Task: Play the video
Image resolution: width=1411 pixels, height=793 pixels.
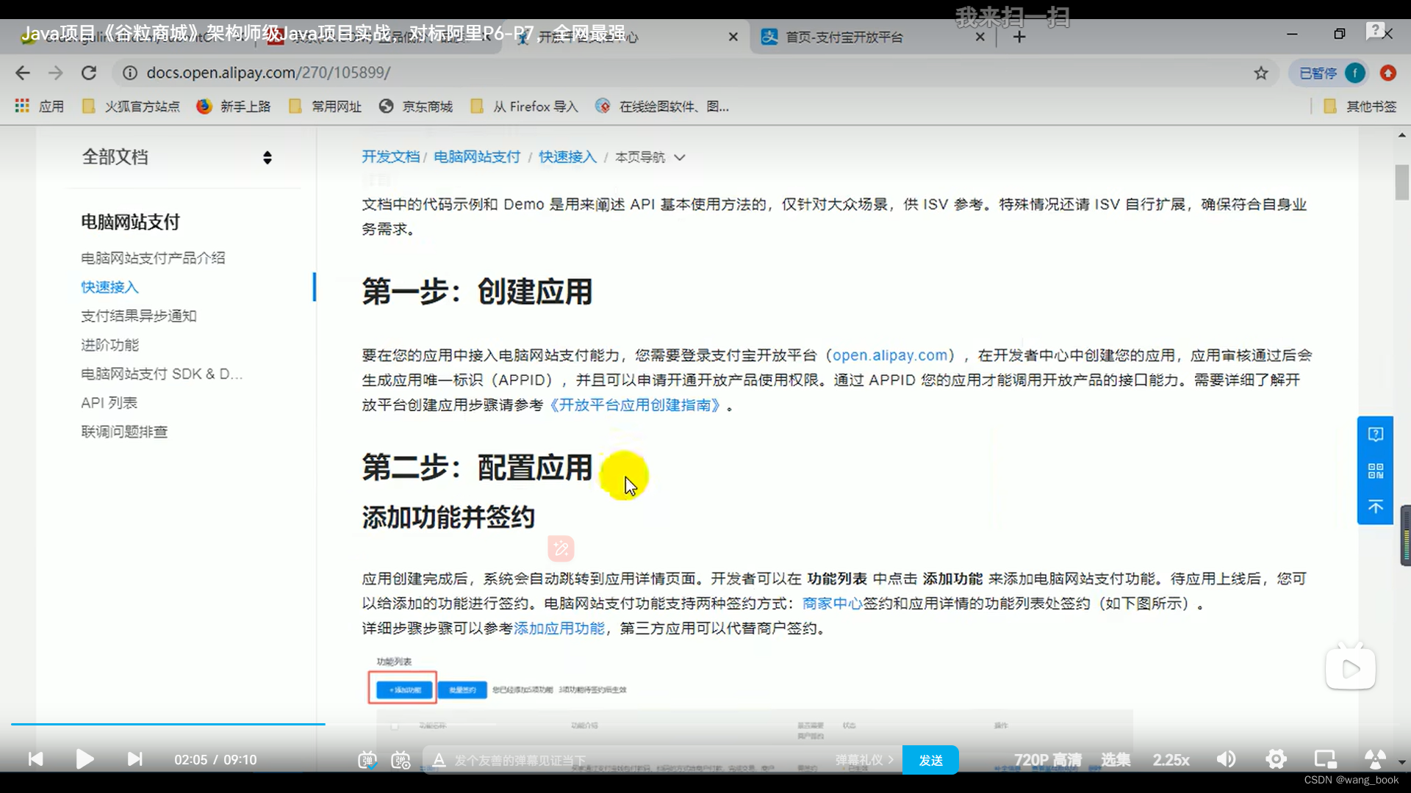Action: pyautogui.click(x=85, y=759)
